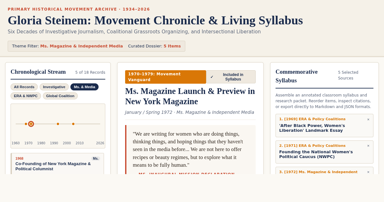Click the 2026 timeline axis label
The height and width of the screenshot is (202, 384).
(100, 143)
